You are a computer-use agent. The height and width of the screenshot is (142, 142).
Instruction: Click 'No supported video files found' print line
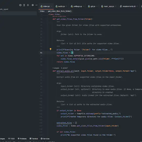88,135
